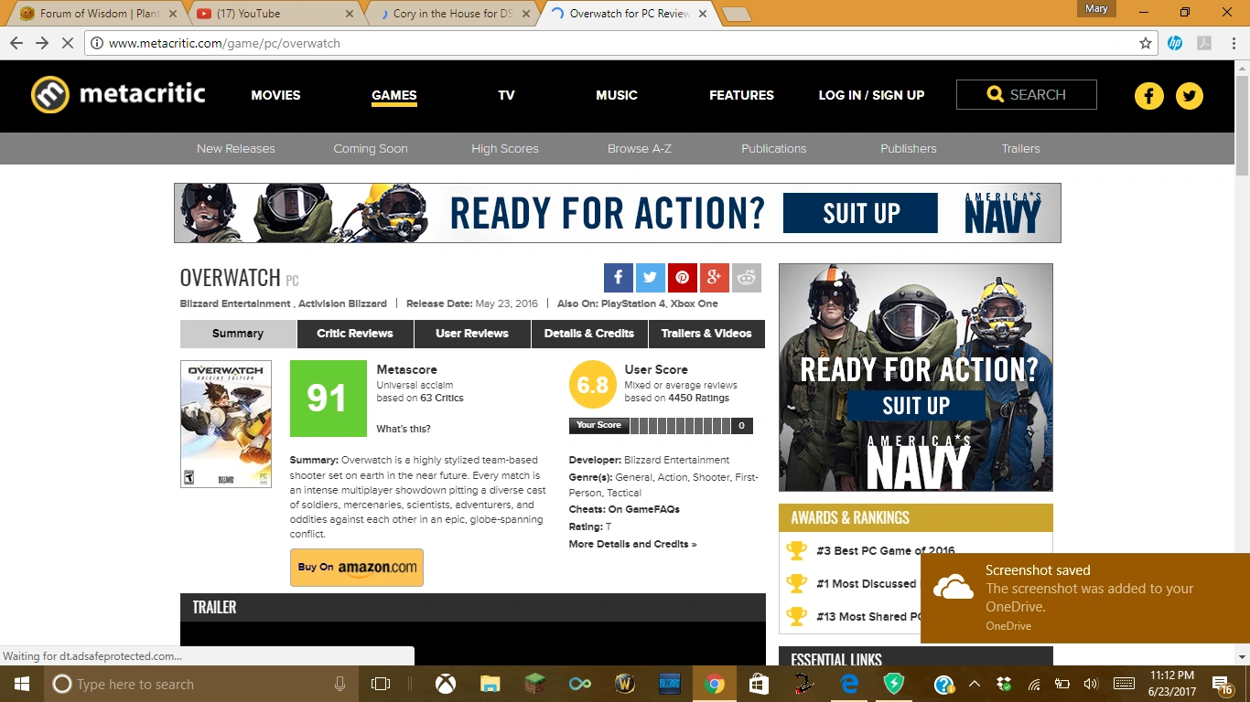
Task: Select the High Scores menu item
Action: (505, 149)
